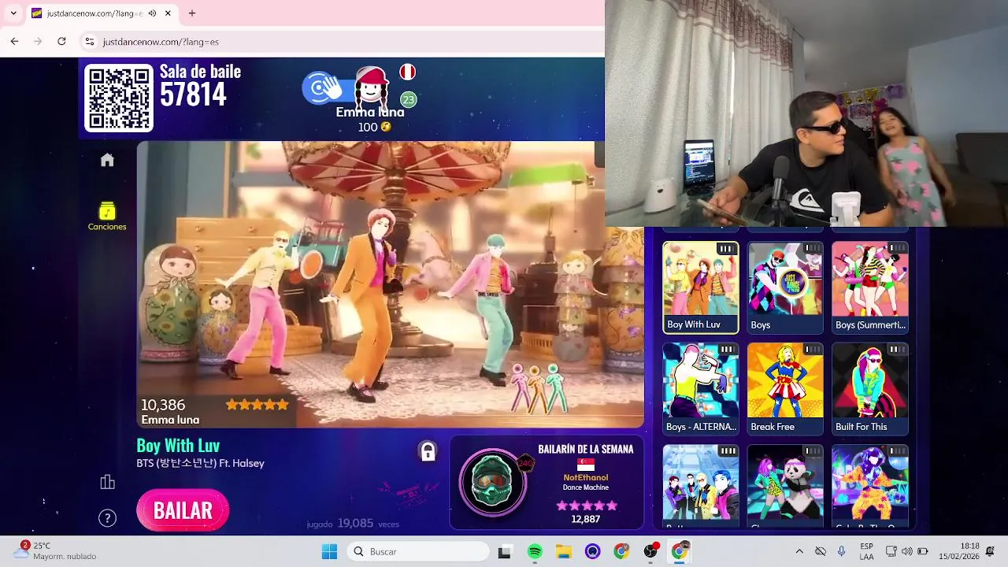Screen dimensions: 1008x567
Task: Click the dance room QR code
Action: click(x=119, y=98)
